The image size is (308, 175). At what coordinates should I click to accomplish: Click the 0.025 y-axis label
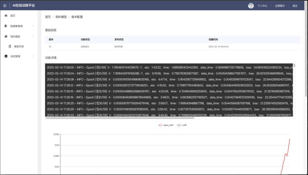click(x=56, y=156)
